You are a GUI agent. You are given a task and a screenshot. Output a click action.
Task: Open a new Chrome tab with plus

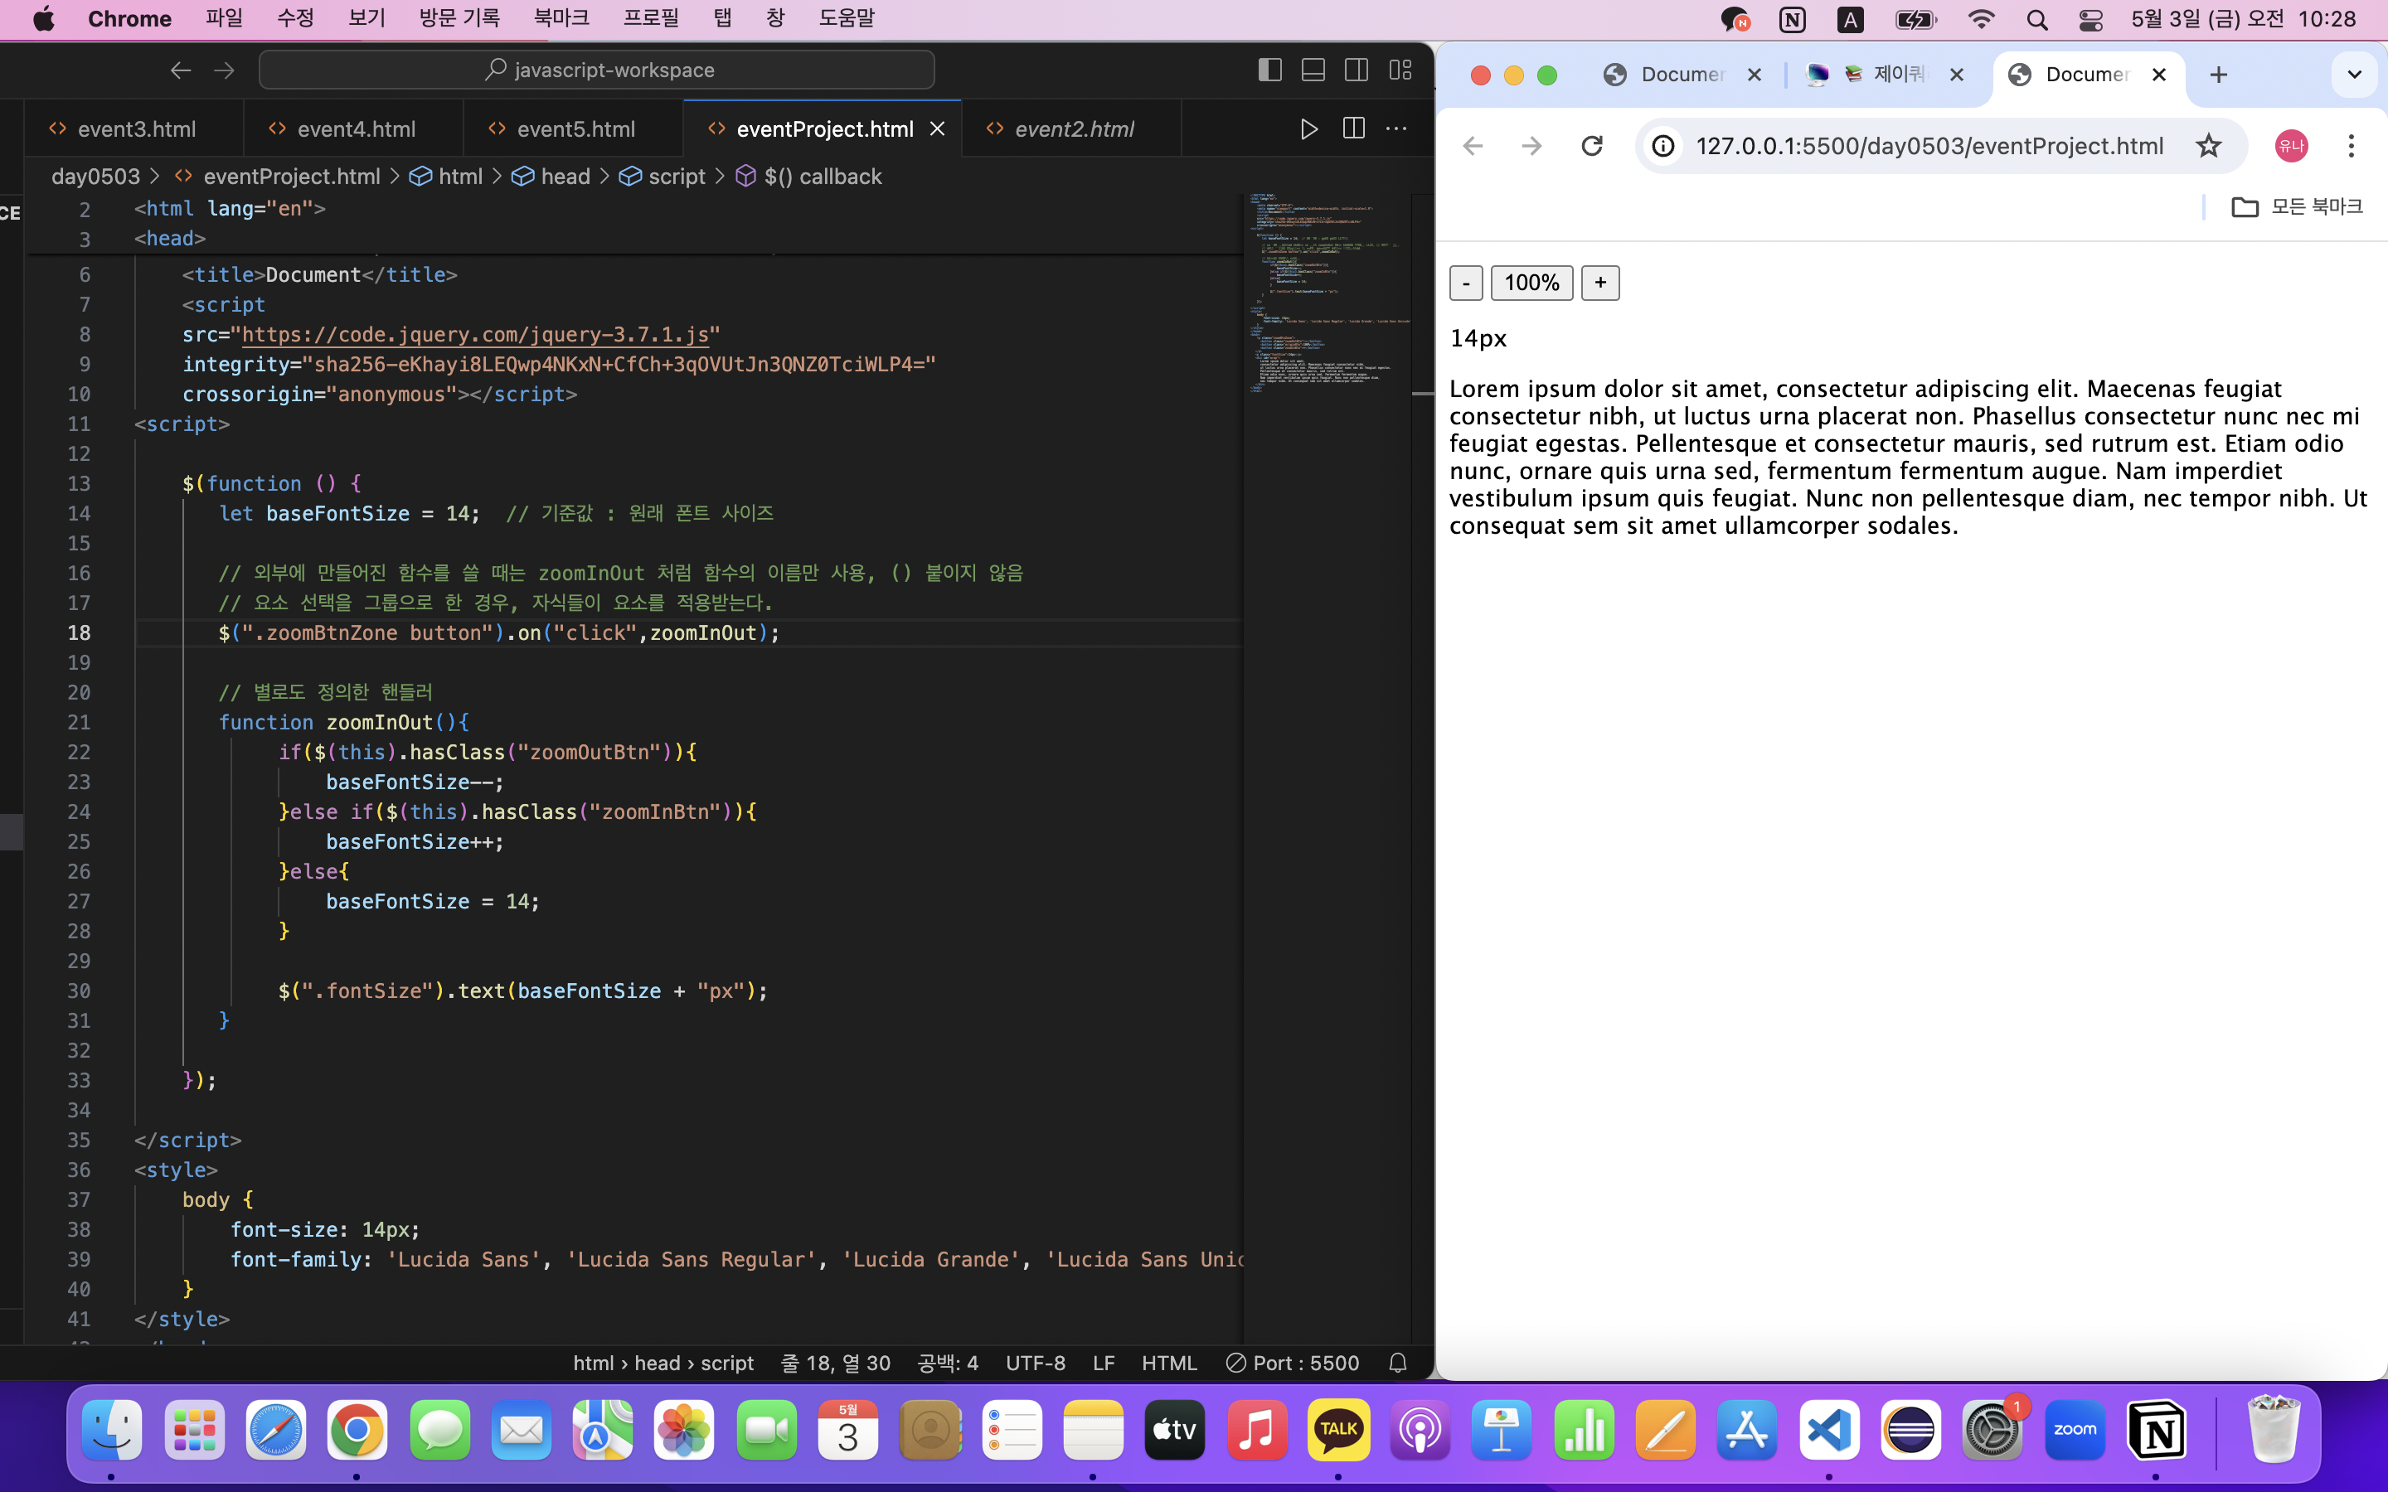click(2218, 75)
